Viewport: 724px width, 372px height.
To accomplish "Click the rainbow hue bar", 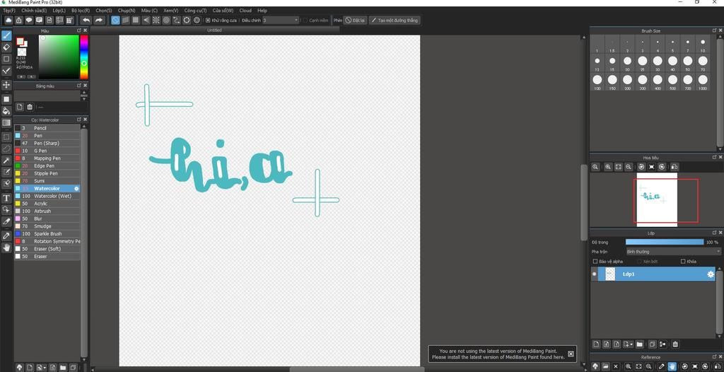I will pos(84,57).
